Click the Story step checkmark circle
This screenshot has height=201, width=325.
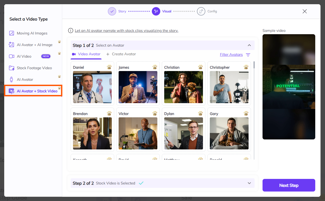tap(112, 11)
